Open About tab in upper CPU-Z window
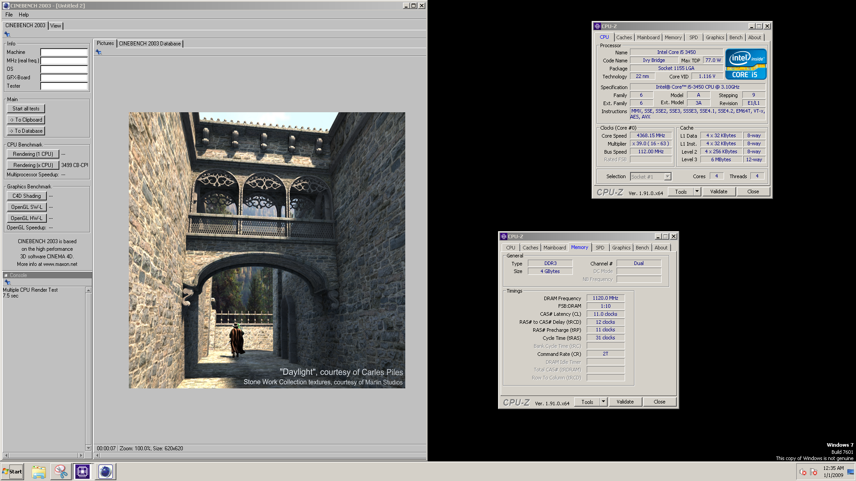The width and height of the screenshot is (856, 481). click(x=755, y=37)
